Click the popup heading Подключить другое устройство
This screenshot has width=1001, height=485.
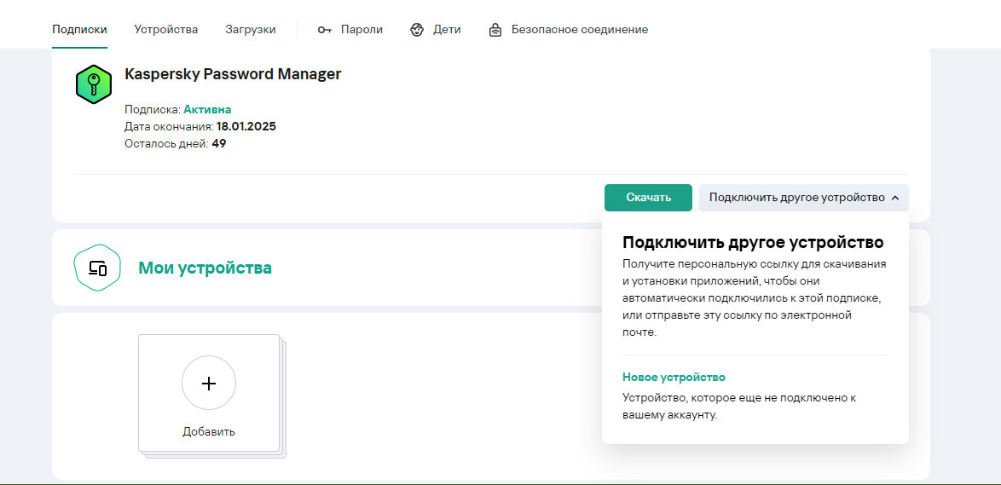tap(753, 242)
